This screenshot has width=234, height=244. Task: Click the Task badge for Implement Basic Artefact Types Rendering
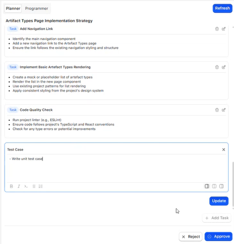(13, 67)
